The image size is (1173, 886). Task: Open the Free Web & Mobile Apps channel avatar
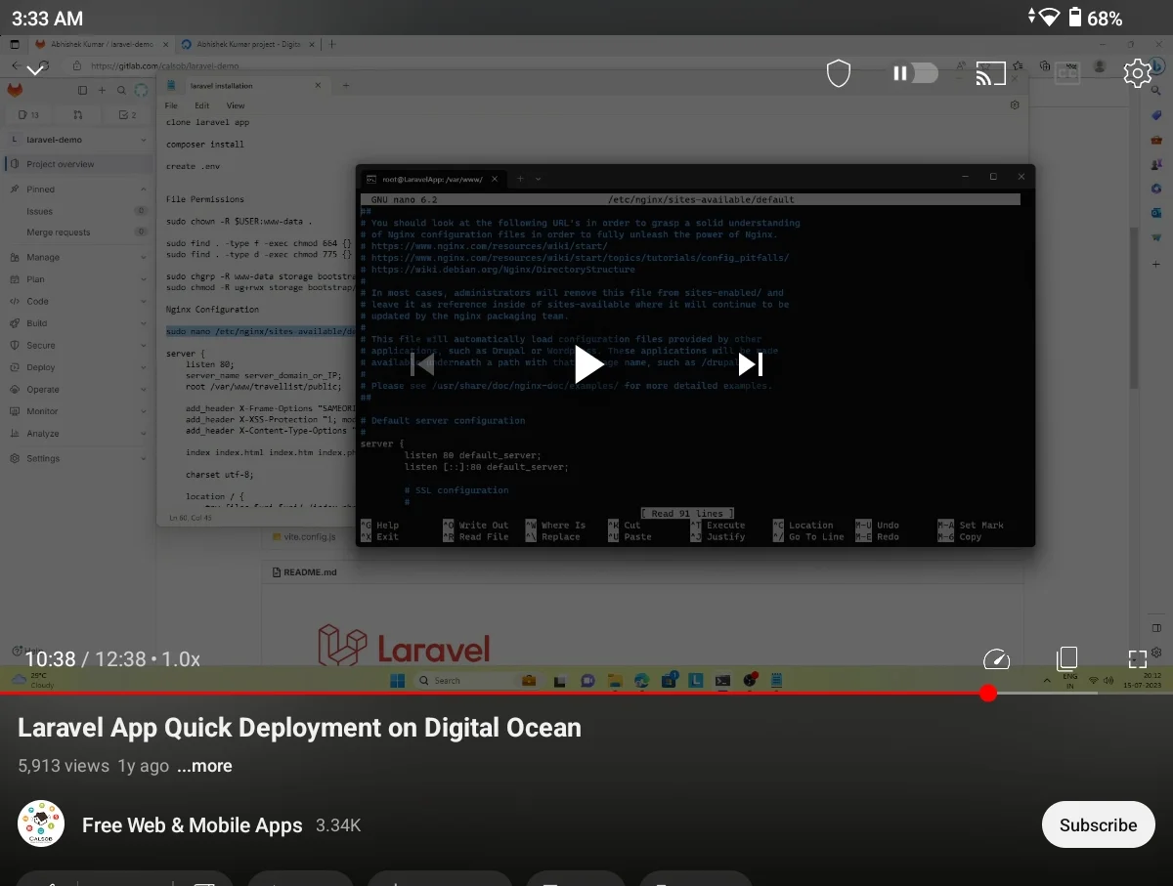41,824
